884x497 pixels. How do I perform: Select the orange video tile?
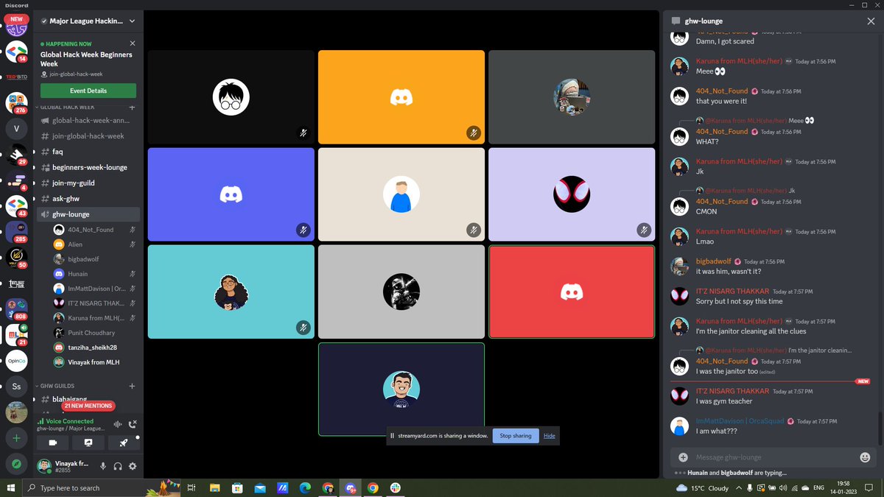pyautogui.click(x=401, y=97)
